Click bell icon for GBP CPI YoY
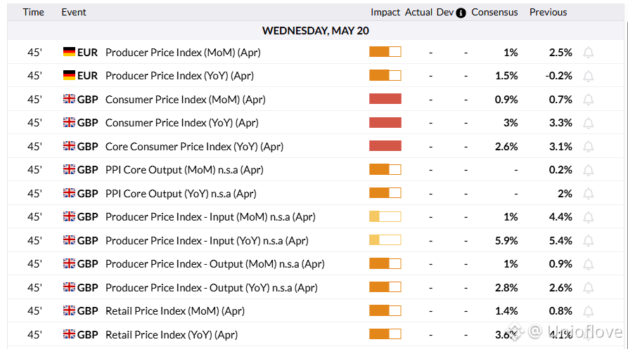The height and width of the screenshot is (349, 628). point(588,123)
